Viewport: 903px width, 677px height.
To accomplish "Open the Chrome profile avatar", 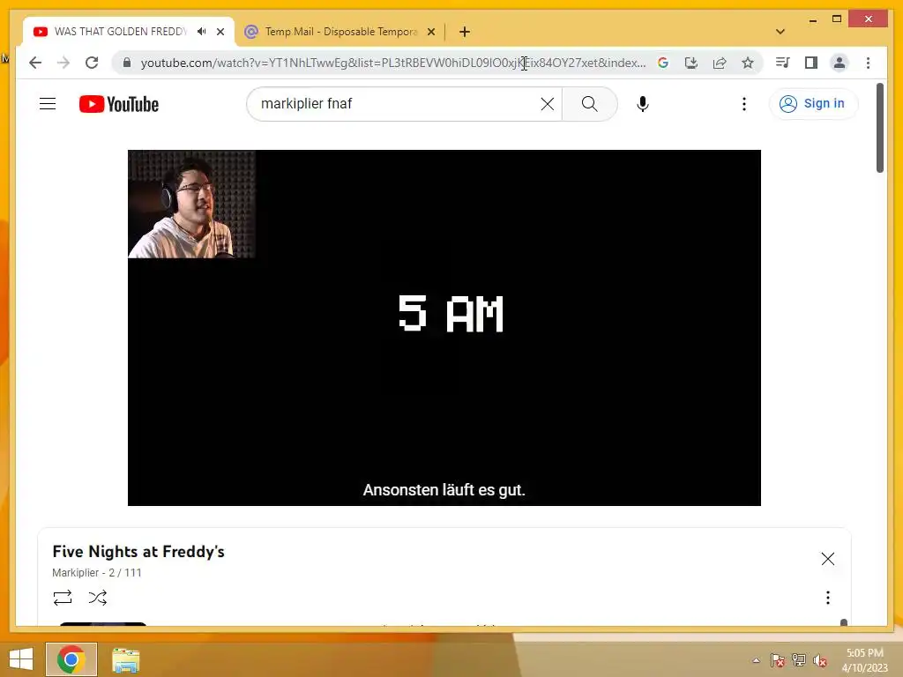I will pyautogui.click(x=840, y=63).
